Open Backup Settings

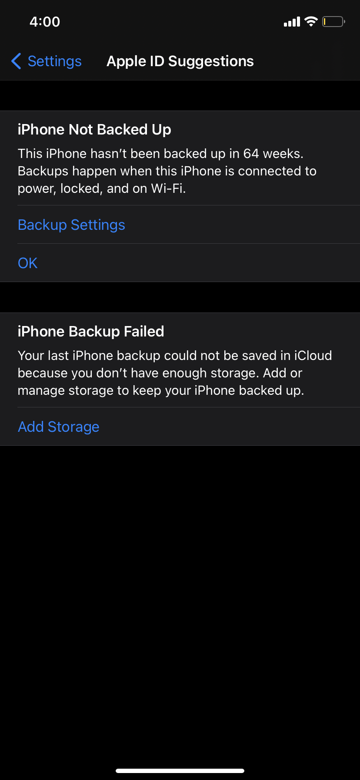71,225
